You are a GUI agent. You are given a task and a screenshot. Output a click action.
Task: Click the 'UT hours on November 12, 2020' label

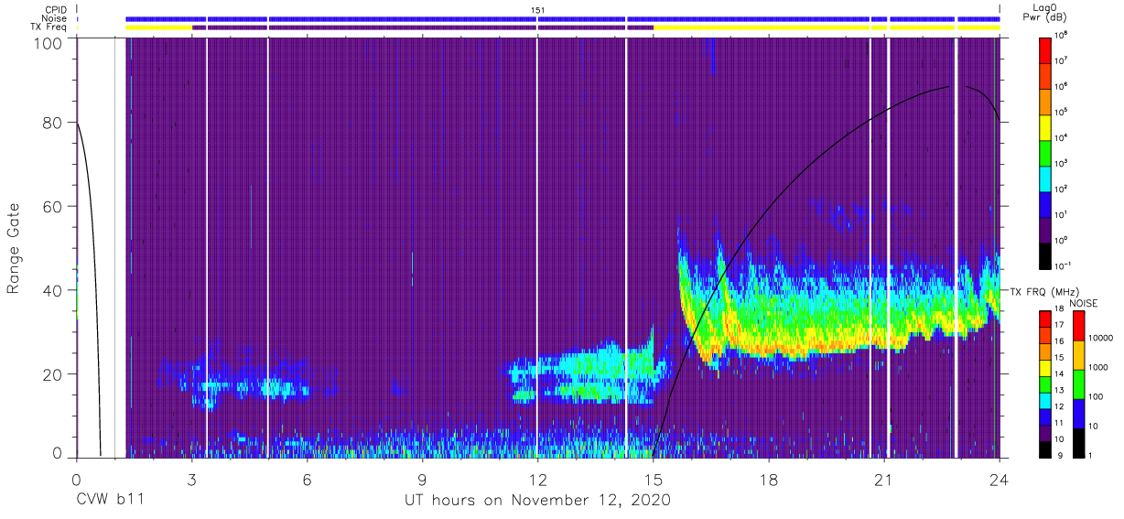(538, 500)
